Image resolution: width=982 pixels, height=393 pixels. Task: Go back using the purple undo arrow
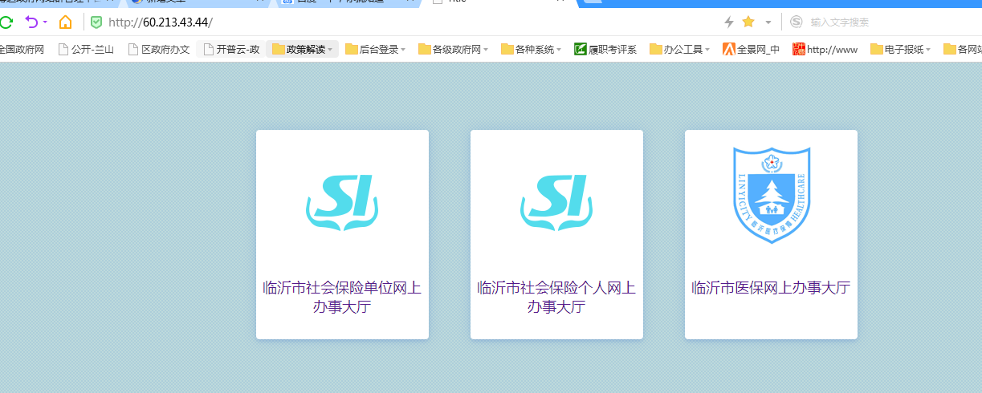[31, 22]
